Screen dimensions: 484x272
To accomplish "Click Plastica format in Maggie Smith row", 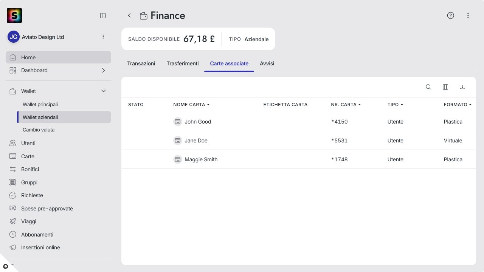I will [x=453, y=159].
